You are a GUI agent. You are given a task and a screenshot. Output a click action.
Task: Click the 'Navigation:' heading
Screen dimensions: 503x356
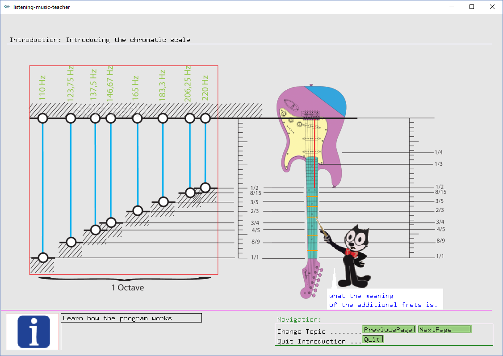(x=299, y=319)
